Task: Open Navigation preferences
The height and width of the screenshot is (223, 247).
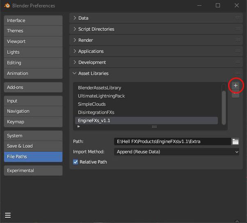Action: pyautogui.click(x=33, y=111)
